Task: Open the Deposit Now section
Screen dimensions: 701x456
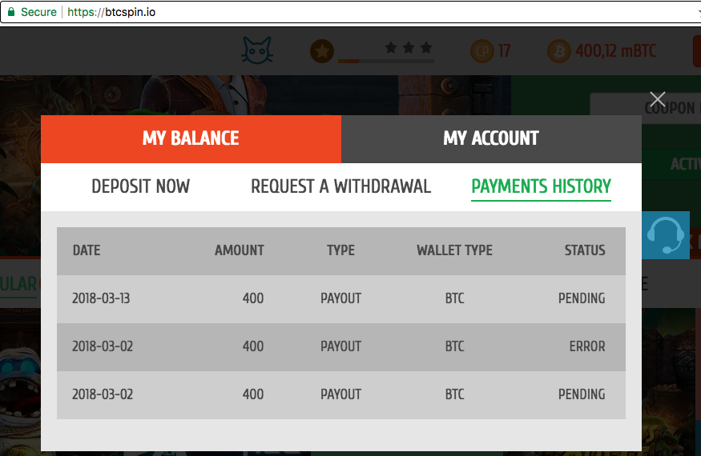Action: click(x=141, y=186)
